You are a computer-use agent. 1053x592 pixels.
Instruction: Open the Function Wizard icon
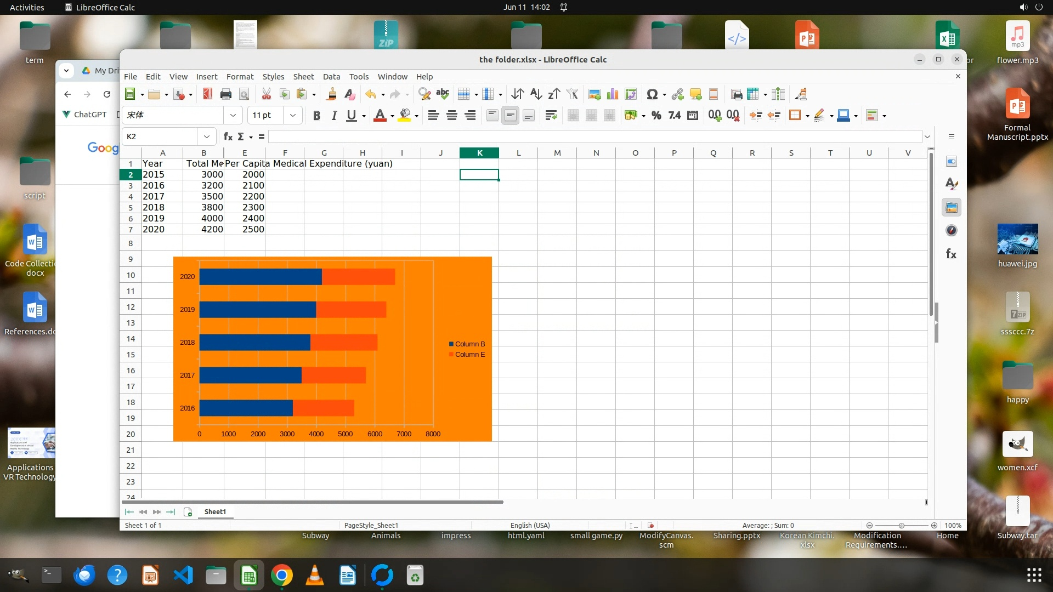[x=228, y=136]
